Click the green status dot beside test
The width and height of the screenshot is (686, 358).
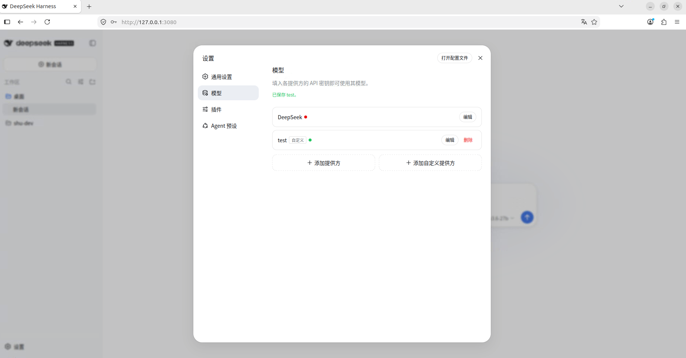tap(310, 140)
